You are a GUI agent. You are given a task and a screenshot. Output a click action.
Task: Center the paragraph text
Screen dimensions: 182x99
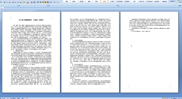coord(40,2)
